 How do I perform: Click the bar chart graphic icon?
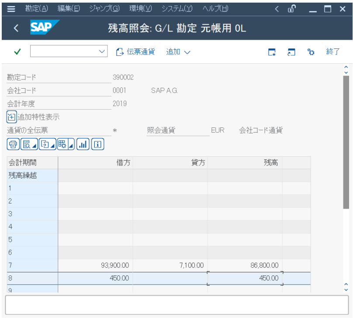(x=83, y=144)
